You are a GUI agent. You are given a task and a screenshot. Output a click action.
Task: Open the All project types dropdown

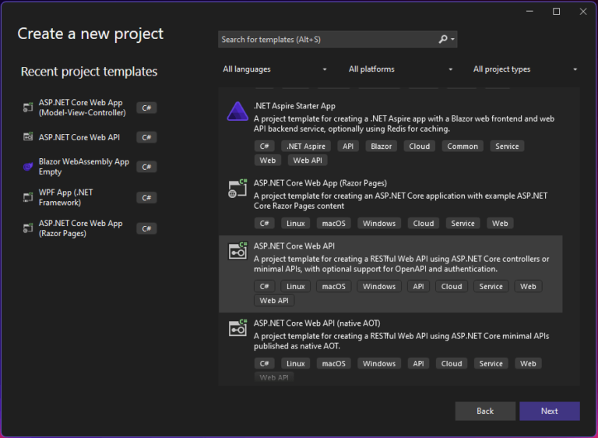tap(525, 69)
